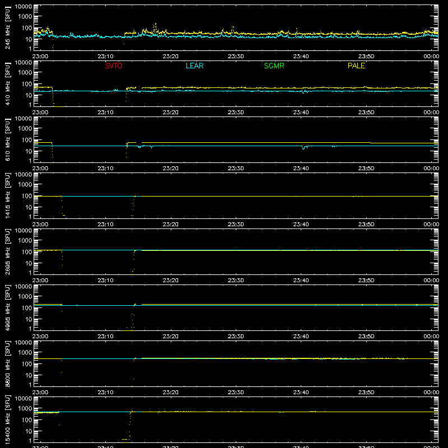
Task: Click the red SVTO station label
Action: click(x=114, y=66)
